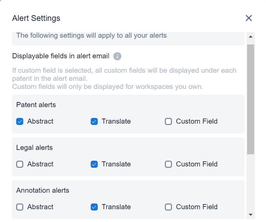Check Abstract under Legal alerts
266x222 pixels.
20,164
